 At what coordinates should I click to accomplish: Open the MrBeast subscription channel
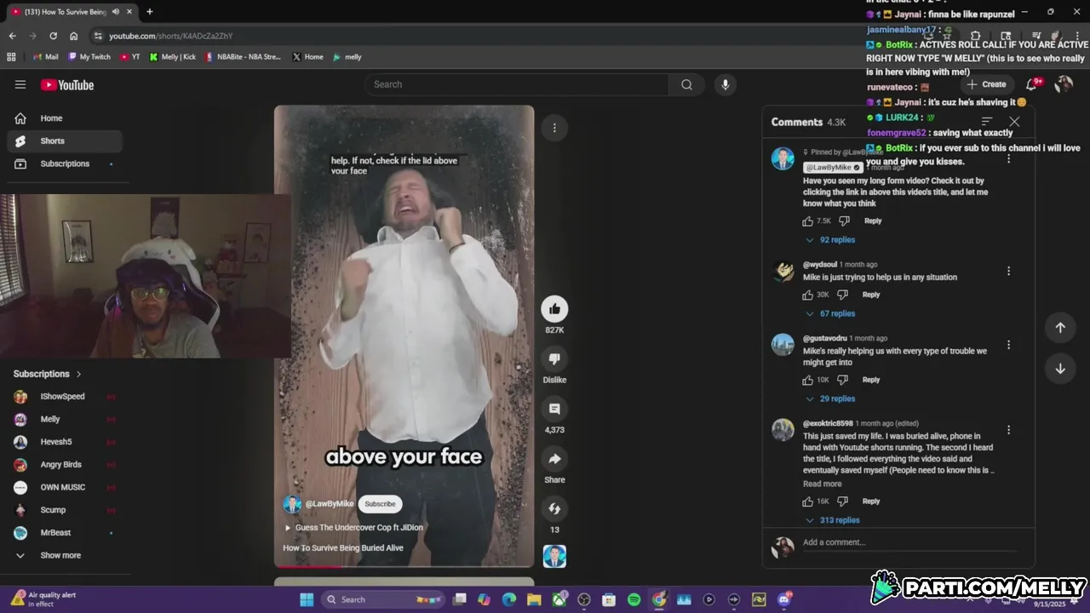click(65, 533)
